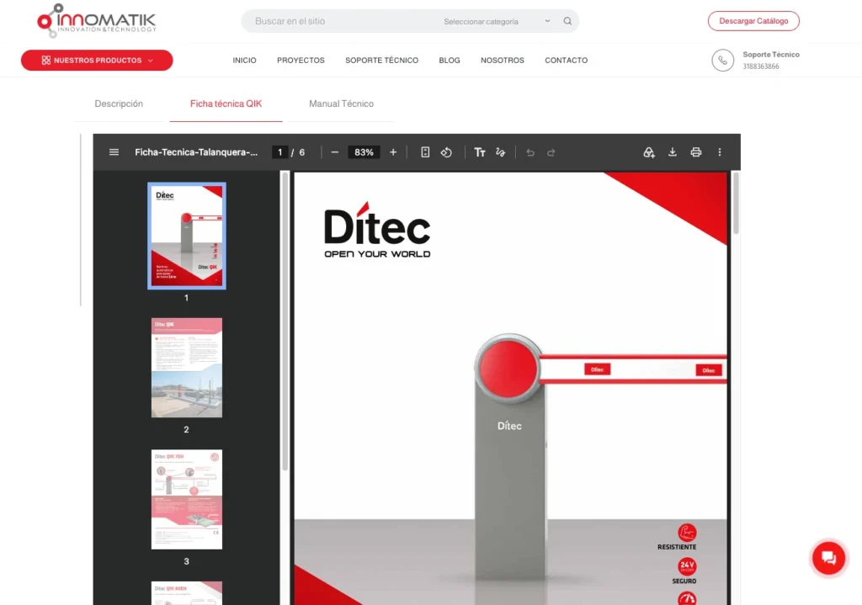Screen dimensions: 862x605
Task: Click the 83% zoom level field
Action: coord(364,152)
